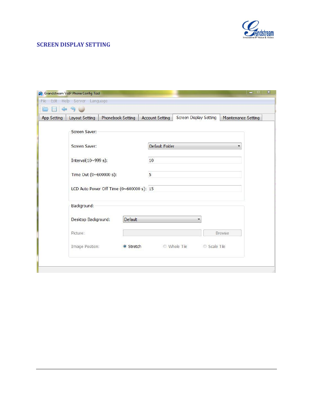Switch to the Phonebook Setting tab
The image size is (313, 405).
118,118
